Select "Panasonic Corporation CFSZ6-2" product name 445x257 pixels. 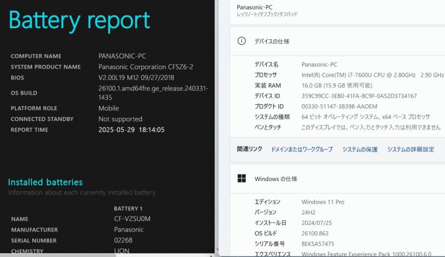pyautogui.click(x=146, y=67)
